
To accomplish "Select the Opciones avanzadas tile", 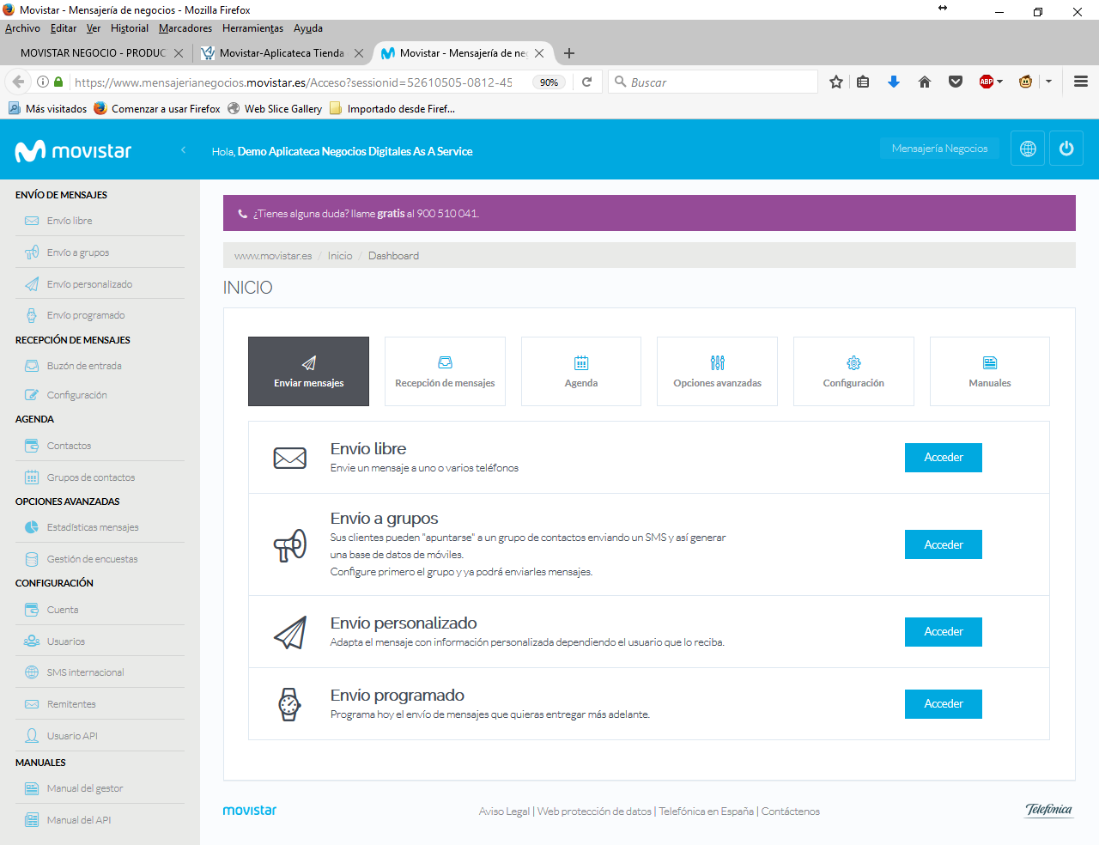I will click(717, 371).
